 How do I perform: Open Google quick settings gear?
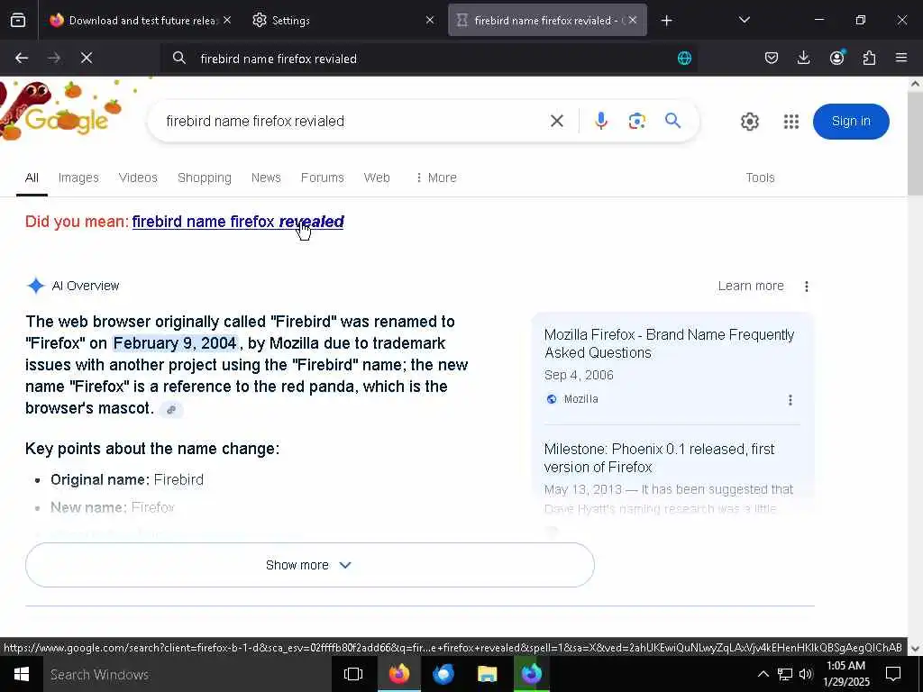749,122
